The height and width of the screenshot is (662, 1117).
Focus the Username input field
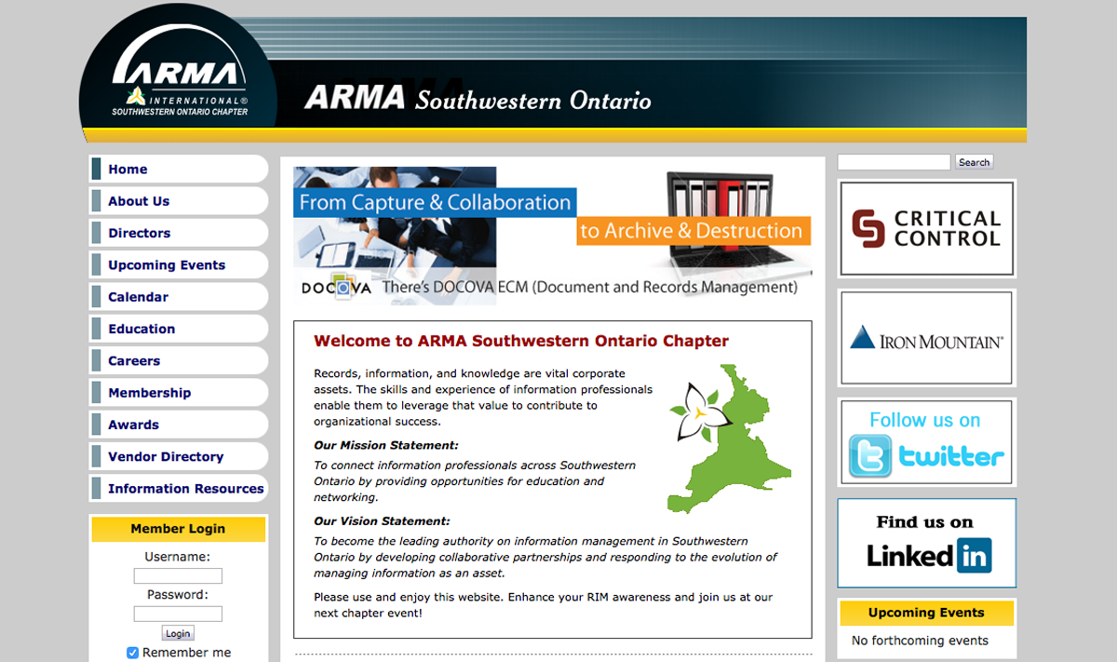tap(178, 576)
